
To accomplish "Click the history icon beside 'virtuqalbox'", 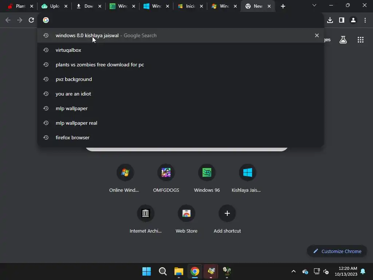I will click(46, 50).
